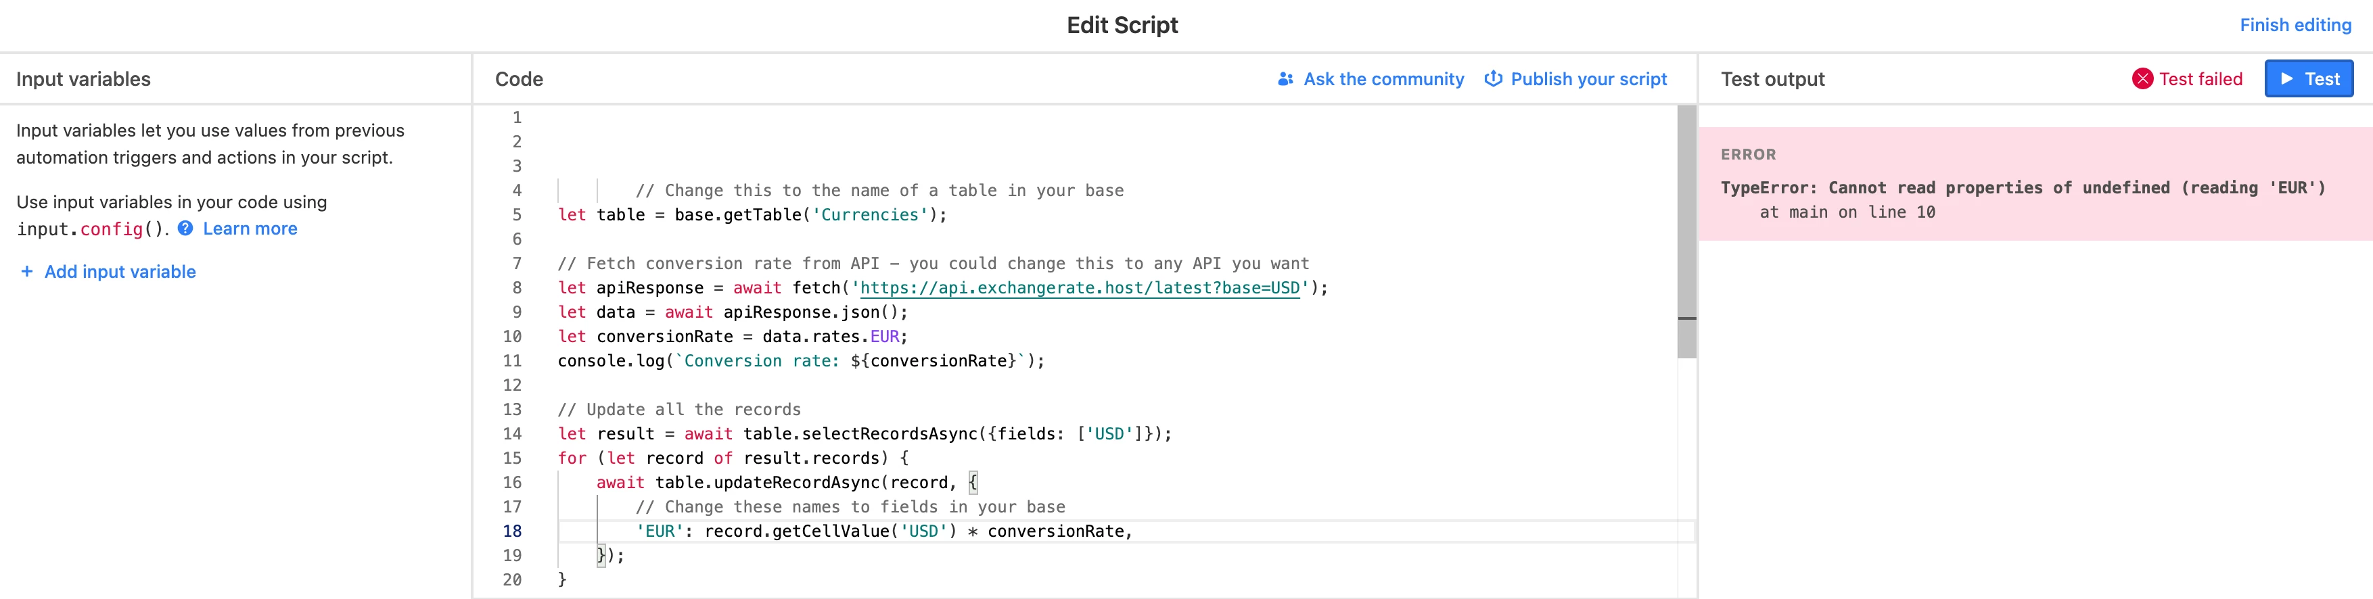2373x599 pixels.
Task: Click the TypeError message text
Action: [x=2023, y=188]
